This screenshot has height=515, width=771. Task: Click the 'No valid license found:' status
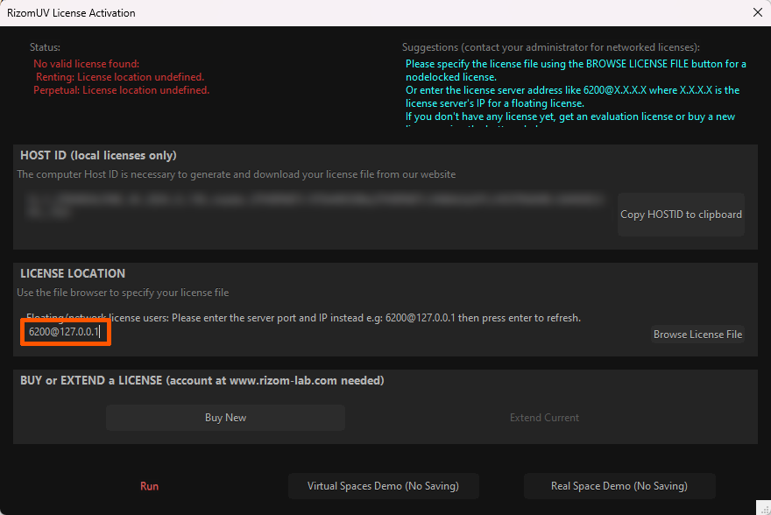click(86, 64)
